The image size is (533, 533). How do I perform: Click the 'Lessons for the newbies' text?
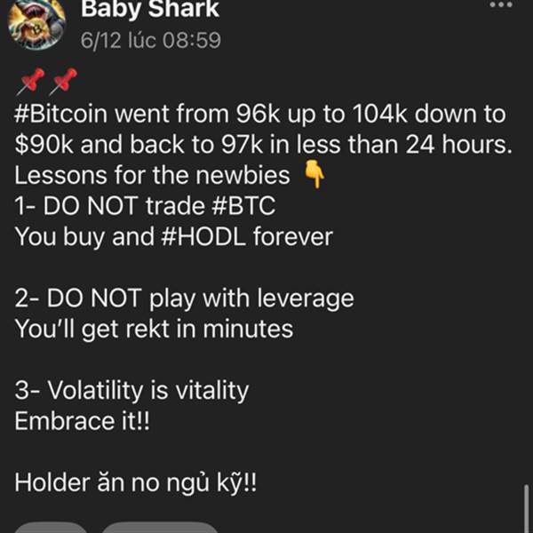(x=152, y=175)
